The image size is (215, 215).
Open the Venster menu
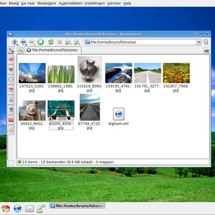tap(114, 3)
